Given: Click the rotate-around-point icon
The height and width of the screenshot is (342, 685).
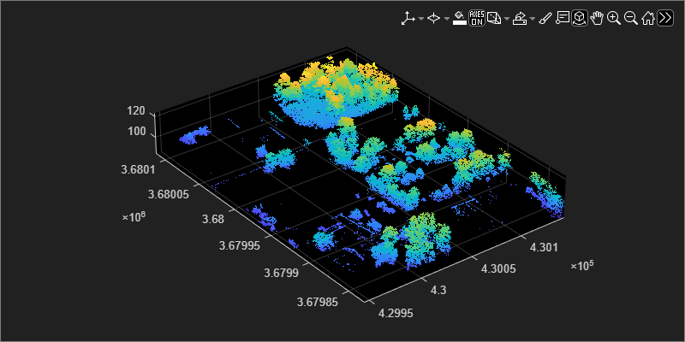Looking at the screenshot, I should coord(433,18).
